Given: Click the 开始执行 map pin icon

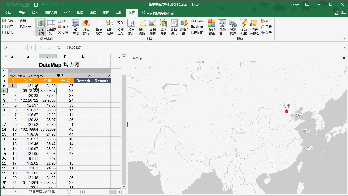Looking at the screenshot, I should [86, 27].
